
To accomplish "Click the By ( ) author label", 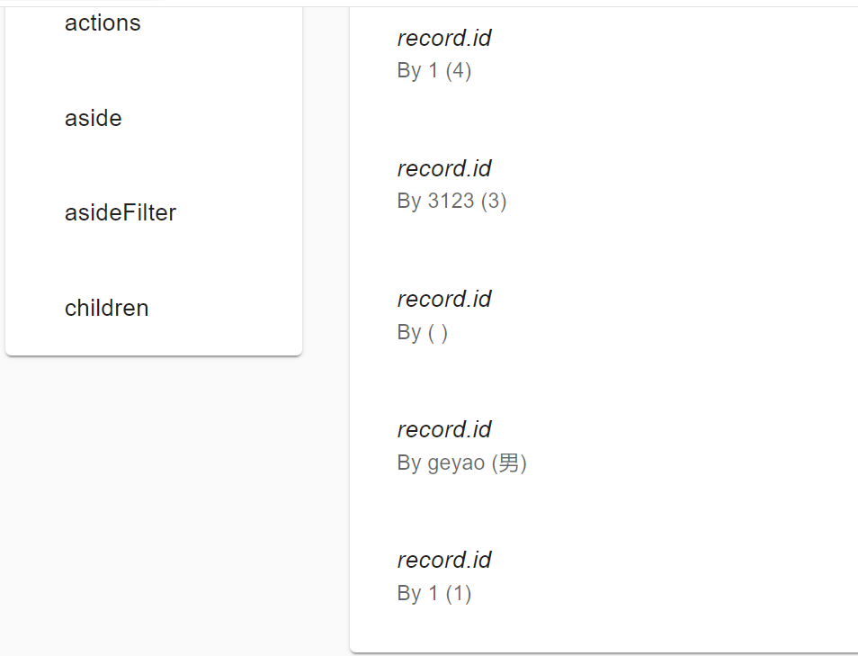I will (x=423, y=332).
